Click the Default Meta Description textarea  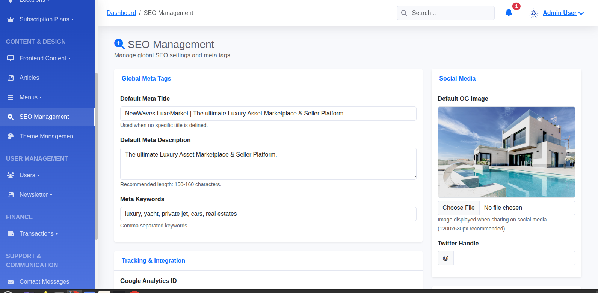pos(268,164)
